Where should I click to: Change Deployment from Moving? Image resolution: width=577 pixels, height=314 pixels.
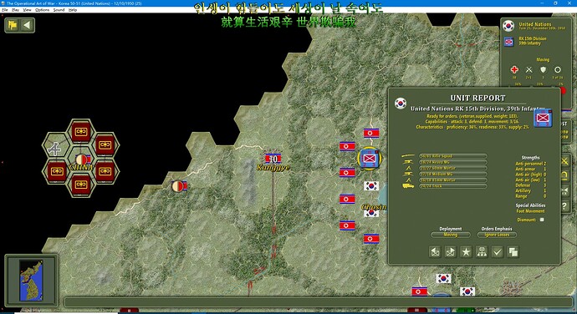451,235
